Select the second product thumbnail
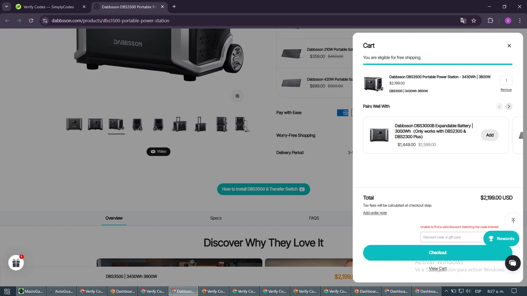This screenshot has height=296, width=527. coord(95,124)
